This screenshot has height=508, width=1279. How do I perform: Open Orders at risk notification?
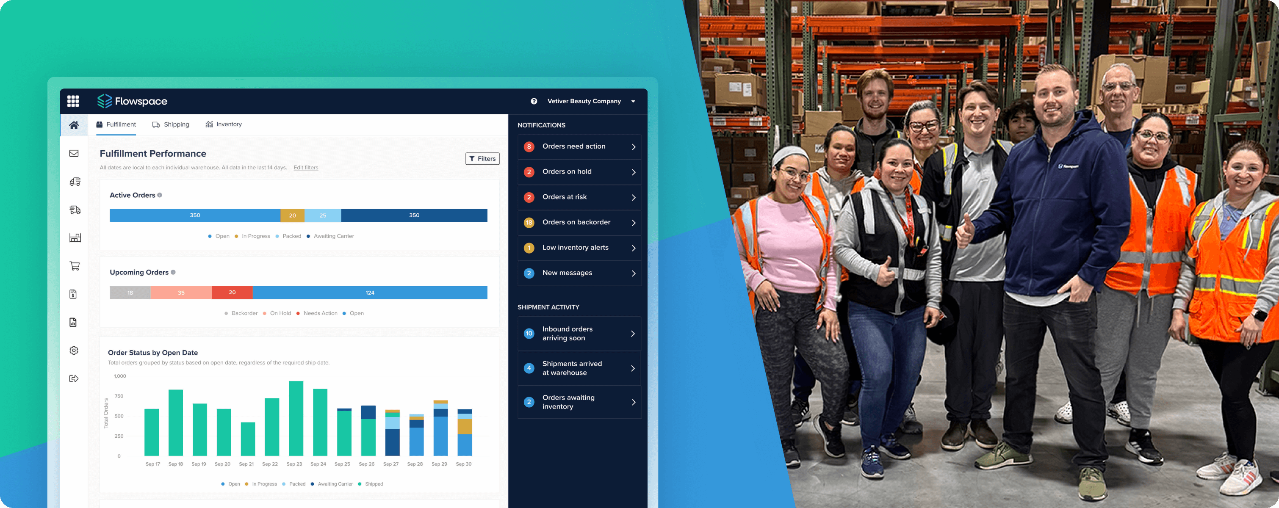pos(579,197)
